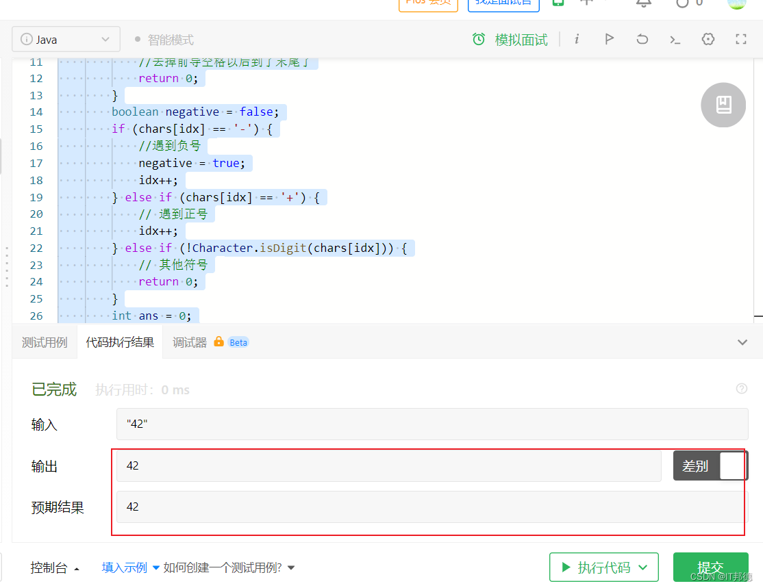Open the user avatar menu
Viewport: 763px width, 588px height.
737,3
